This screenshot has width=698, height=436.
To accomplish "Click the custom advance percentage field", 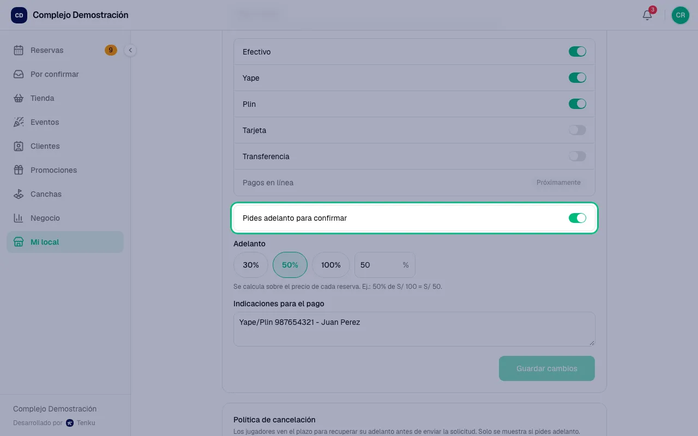I will pos(385,265).
